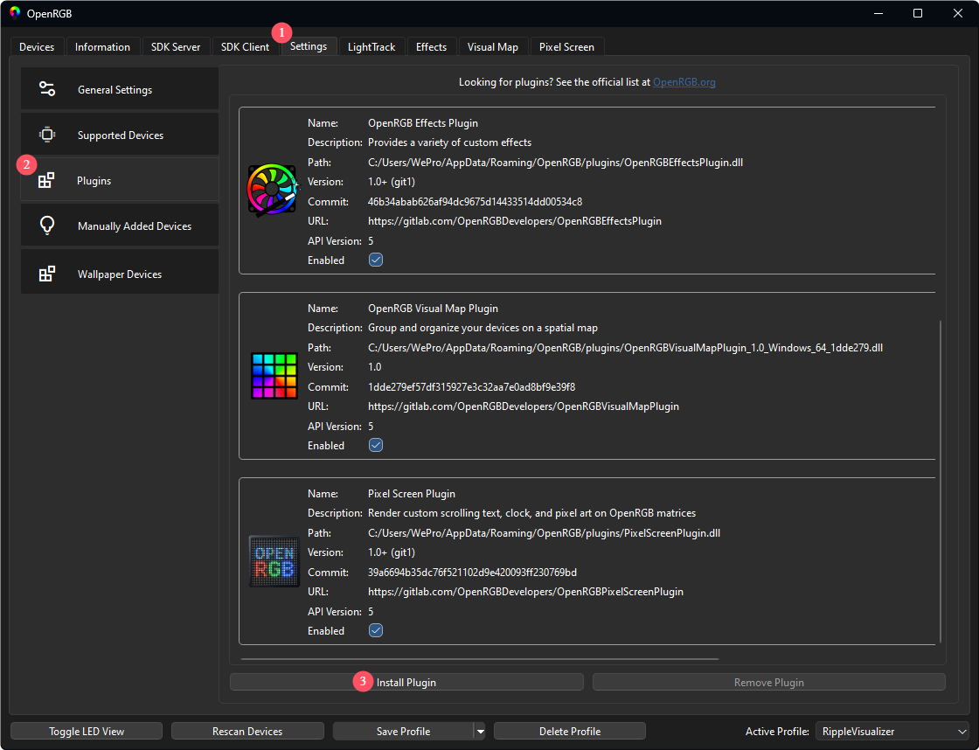The height and width of the screenshot is (750, 979).
Task: Open the Visual Map tab
Action: [493, 47]
